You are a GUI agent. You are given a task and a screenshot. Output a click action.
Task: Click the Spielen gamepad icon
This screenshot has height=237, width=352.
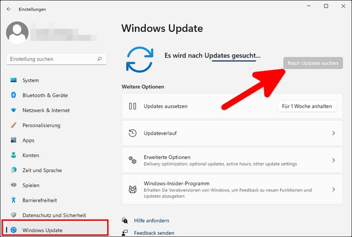point(14,185)
